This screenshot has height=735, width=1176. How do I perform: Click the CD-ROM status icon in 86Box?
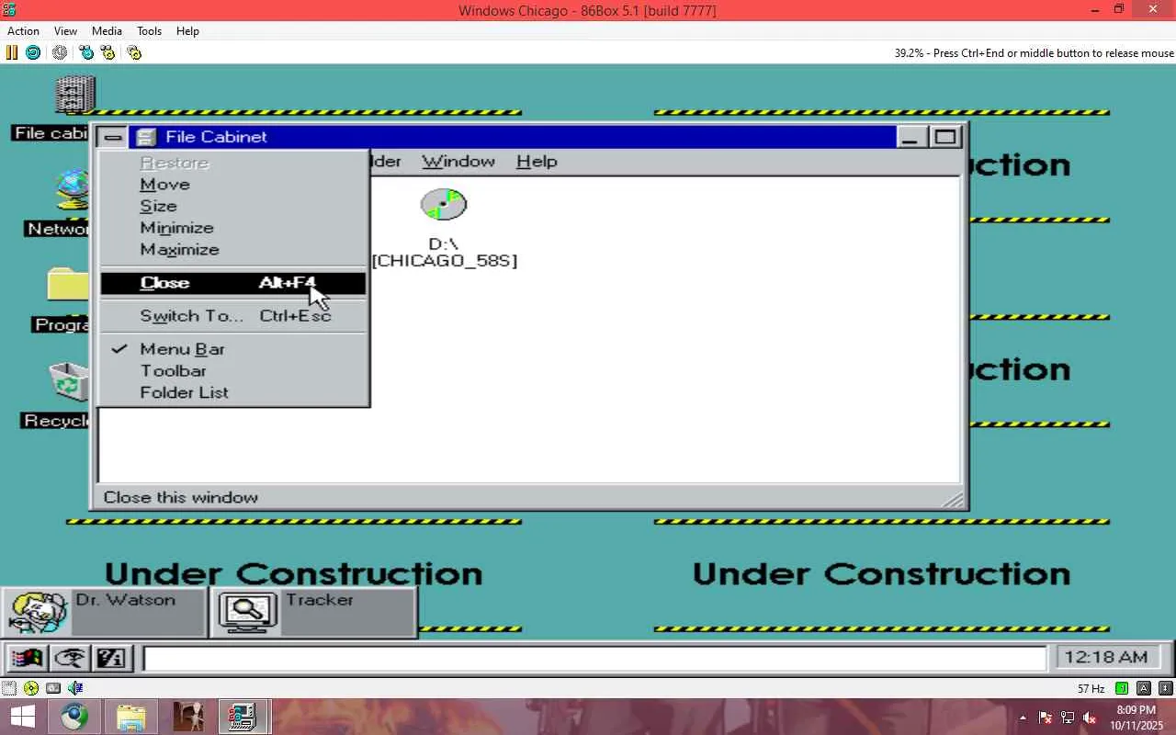pos(31,688)
